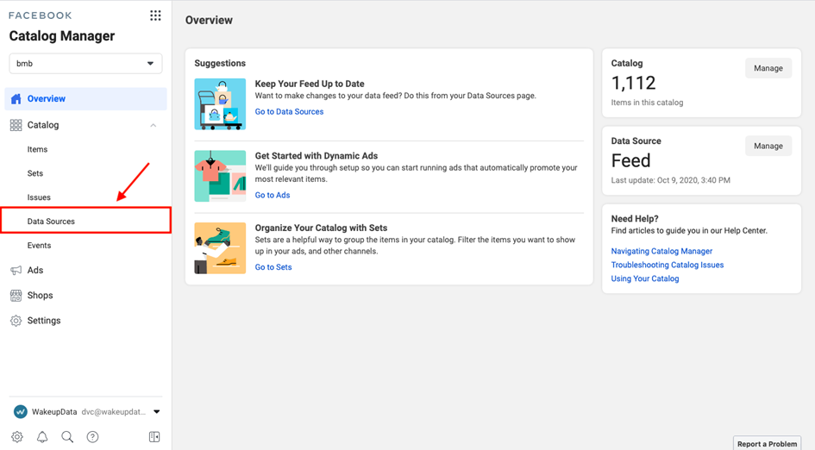Click the Ads megaphone icon
The image size is (815, 450).
click(x=16, y=270)
